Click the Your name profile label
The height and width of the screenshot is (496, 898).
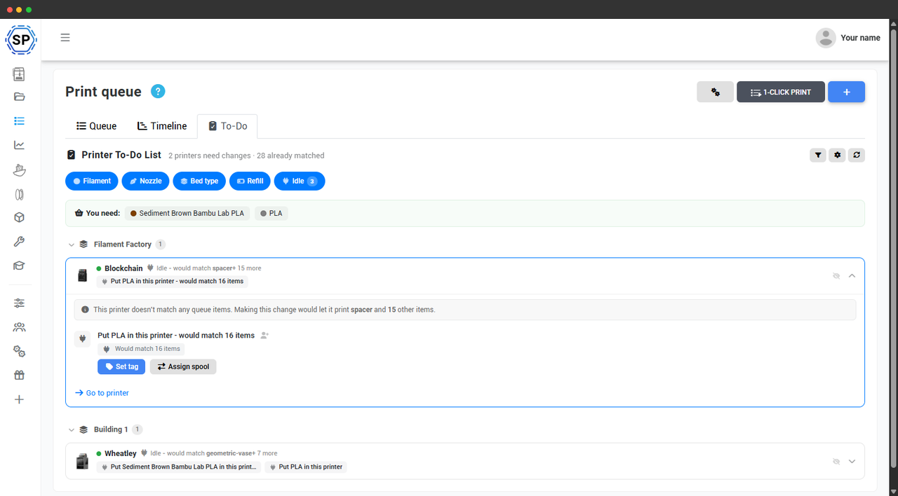coord(860,38)
